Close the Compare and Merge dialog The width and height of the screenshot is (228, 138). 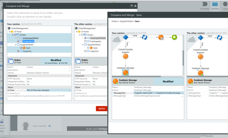(x=135, y=6)
